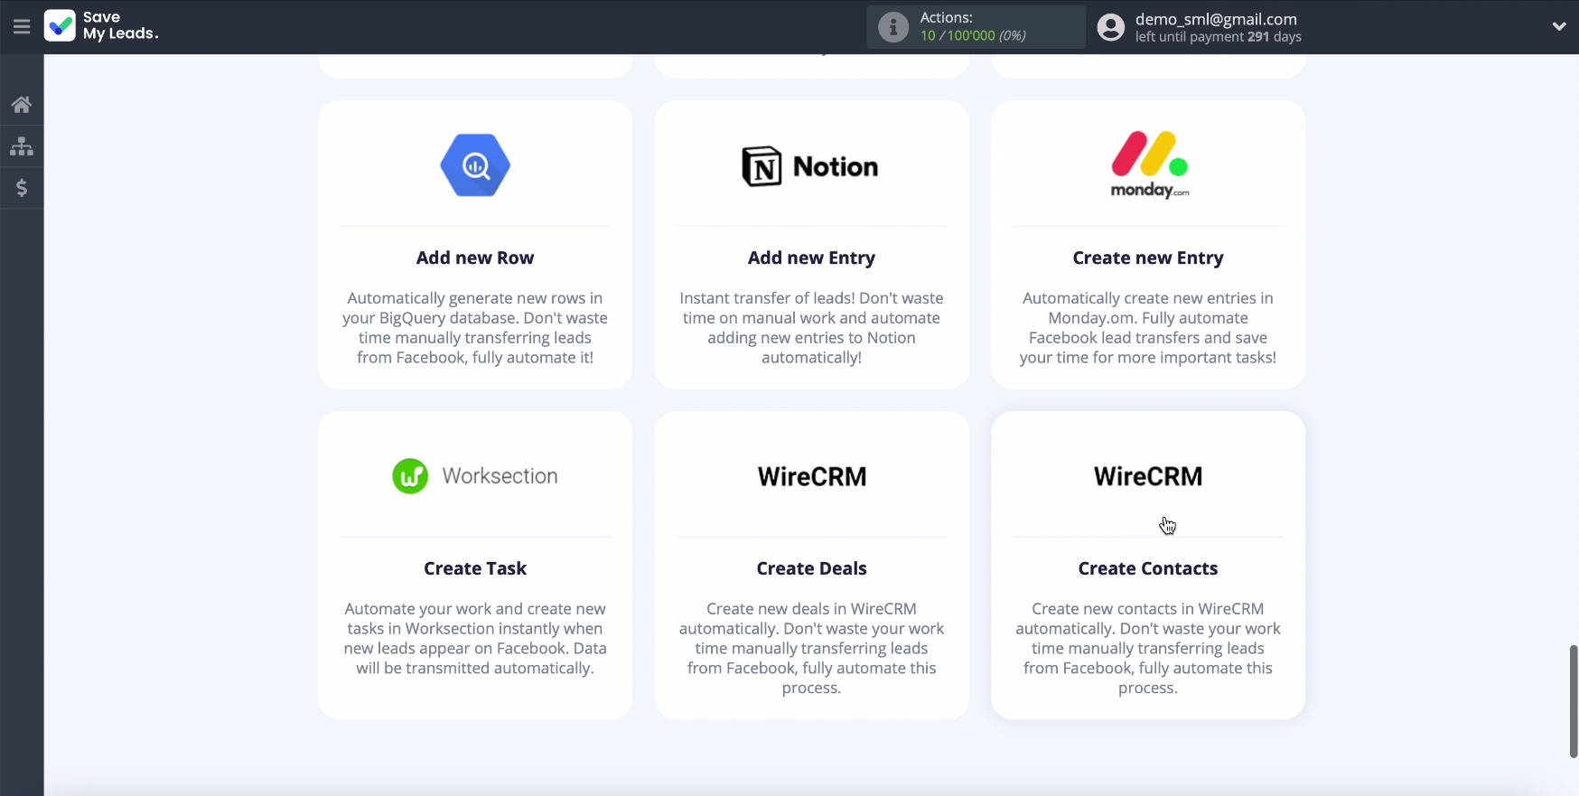Select the BigQuery hexagon logo

tap(475, 165)
